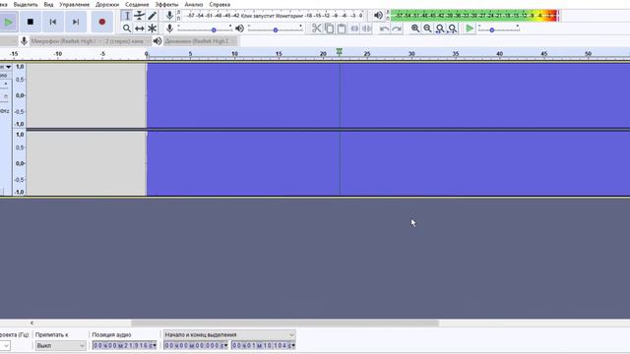Screen dimensions: 630x354
Task: Open the project rate dropdown
Action: 5,345
